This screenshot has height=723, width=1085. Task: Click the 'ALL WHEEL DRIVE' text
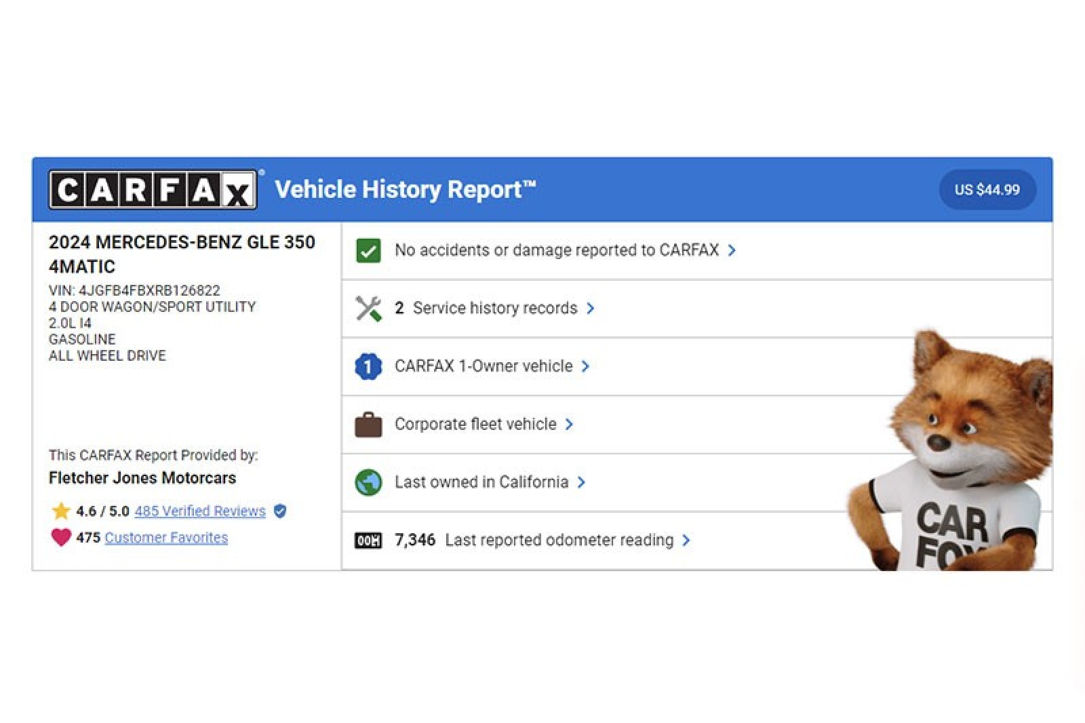point(107,355)
